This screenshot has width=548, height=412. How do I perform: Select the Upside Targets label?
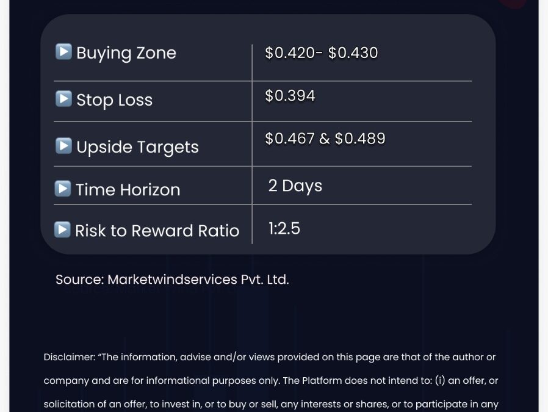137,147
